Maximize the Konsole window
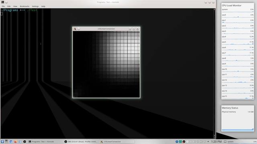Viewport: 257px width, 144px height. [210, 2]
